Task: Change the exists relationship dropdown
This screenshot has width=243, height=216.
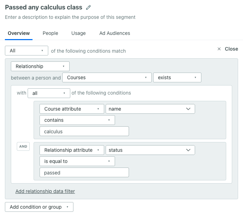Action: pyautogui.click(x=177, y=77)
